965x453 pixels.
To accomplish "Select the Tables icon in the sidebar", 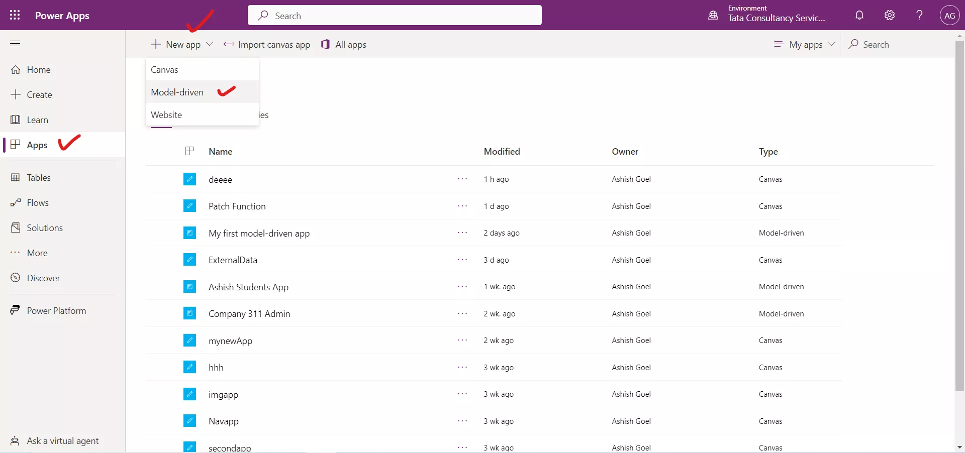I will coord(16,177).
